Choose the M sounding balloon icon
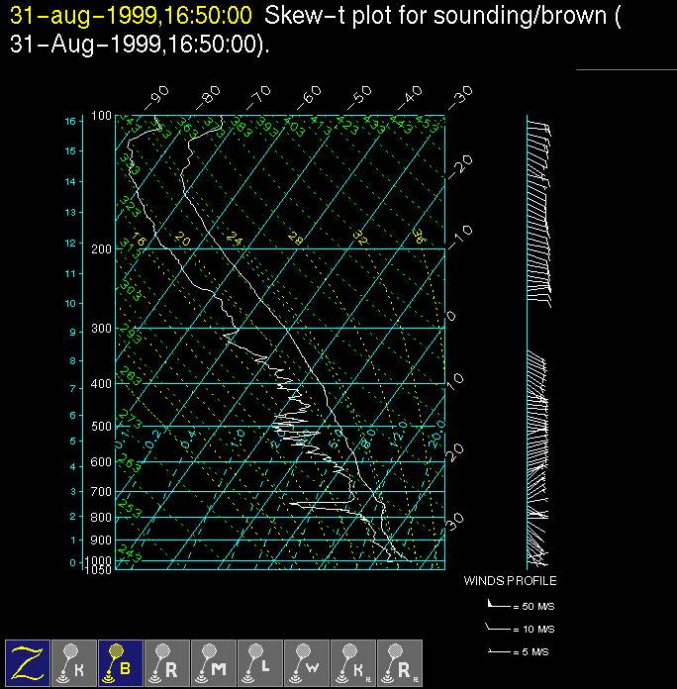 coord(214,662)
